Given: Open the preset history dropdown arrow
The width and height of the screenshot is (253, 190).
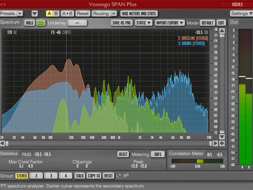Looking at the screenshot, I should (x=35, y=14).
